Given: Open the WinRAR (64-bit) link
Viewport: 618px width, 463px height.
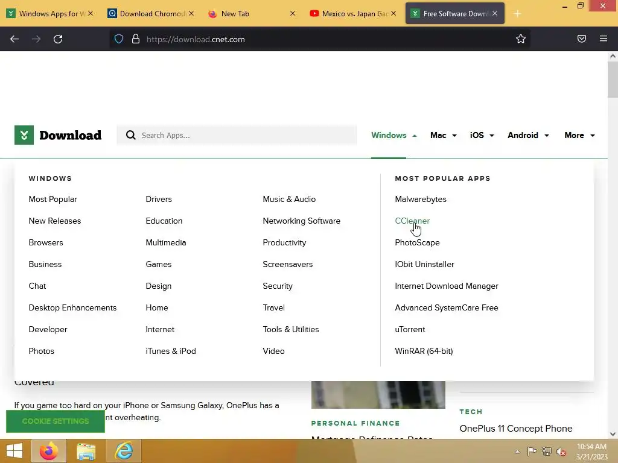Looking at the screenshot, I should (x=424, y=351).
